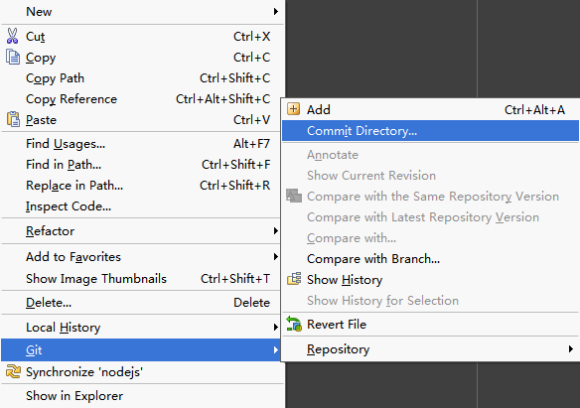Expand the Refactor submenu arrow
The image size is (580, 408).
point(275,231)
